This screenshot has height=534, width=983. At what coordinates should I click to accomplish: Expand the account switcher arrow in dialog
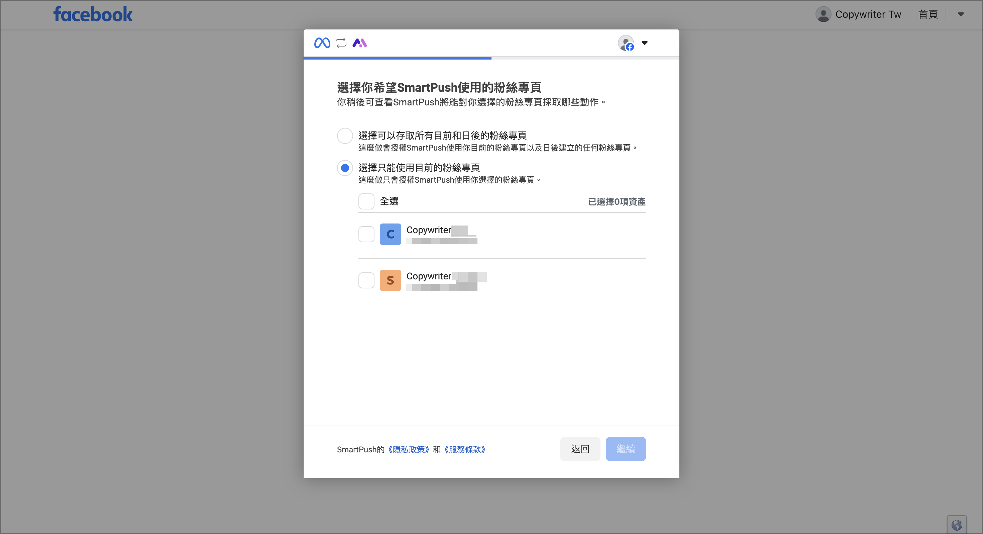tap(645, 43)
